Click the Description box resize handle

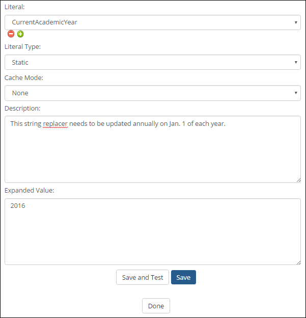(298, 180)
